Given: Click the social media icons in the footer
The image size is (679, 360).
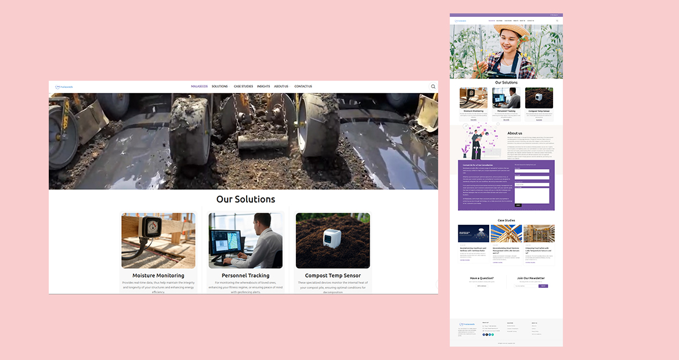Looking at the screenshot, I should [488, 334].
